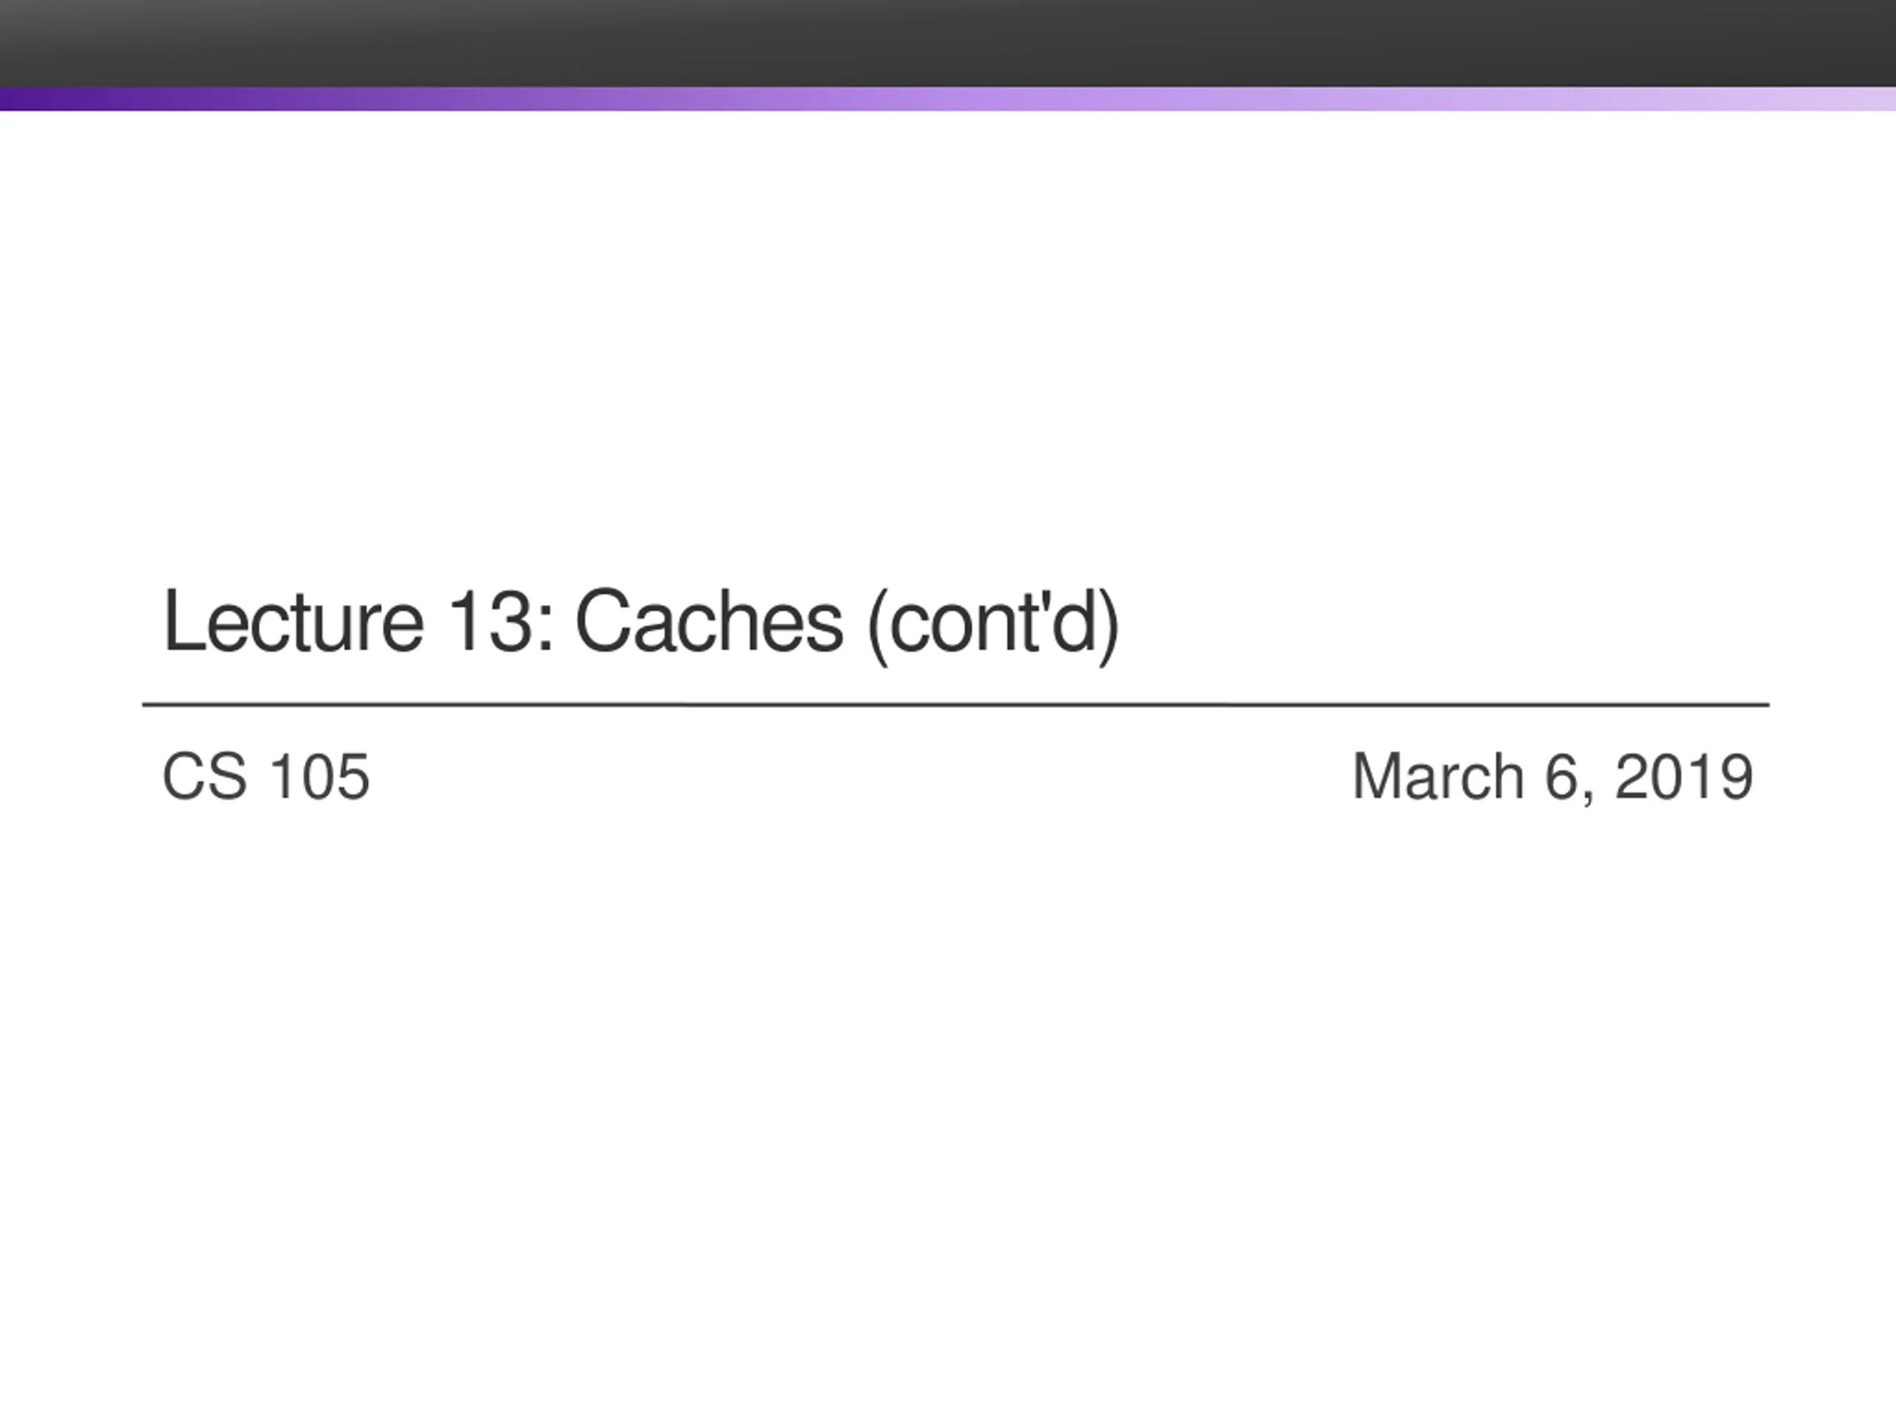Click the horizontal divider line under the title
The image size is (1896, 1422).
[955, 704]
